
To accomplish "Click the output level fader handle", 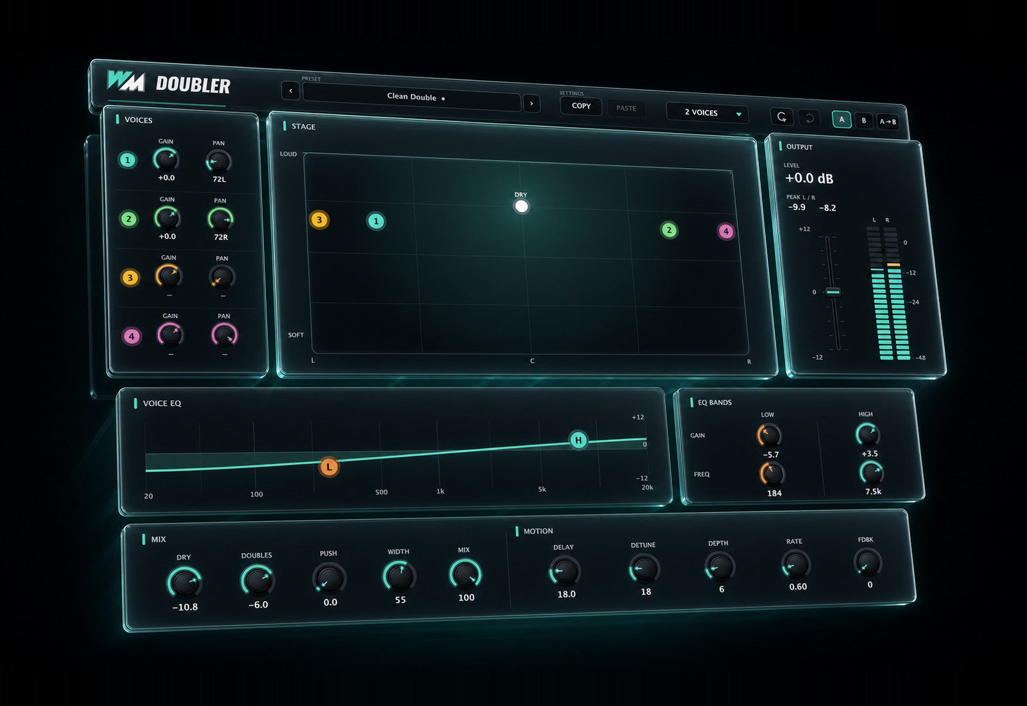I will coord(833,292).
